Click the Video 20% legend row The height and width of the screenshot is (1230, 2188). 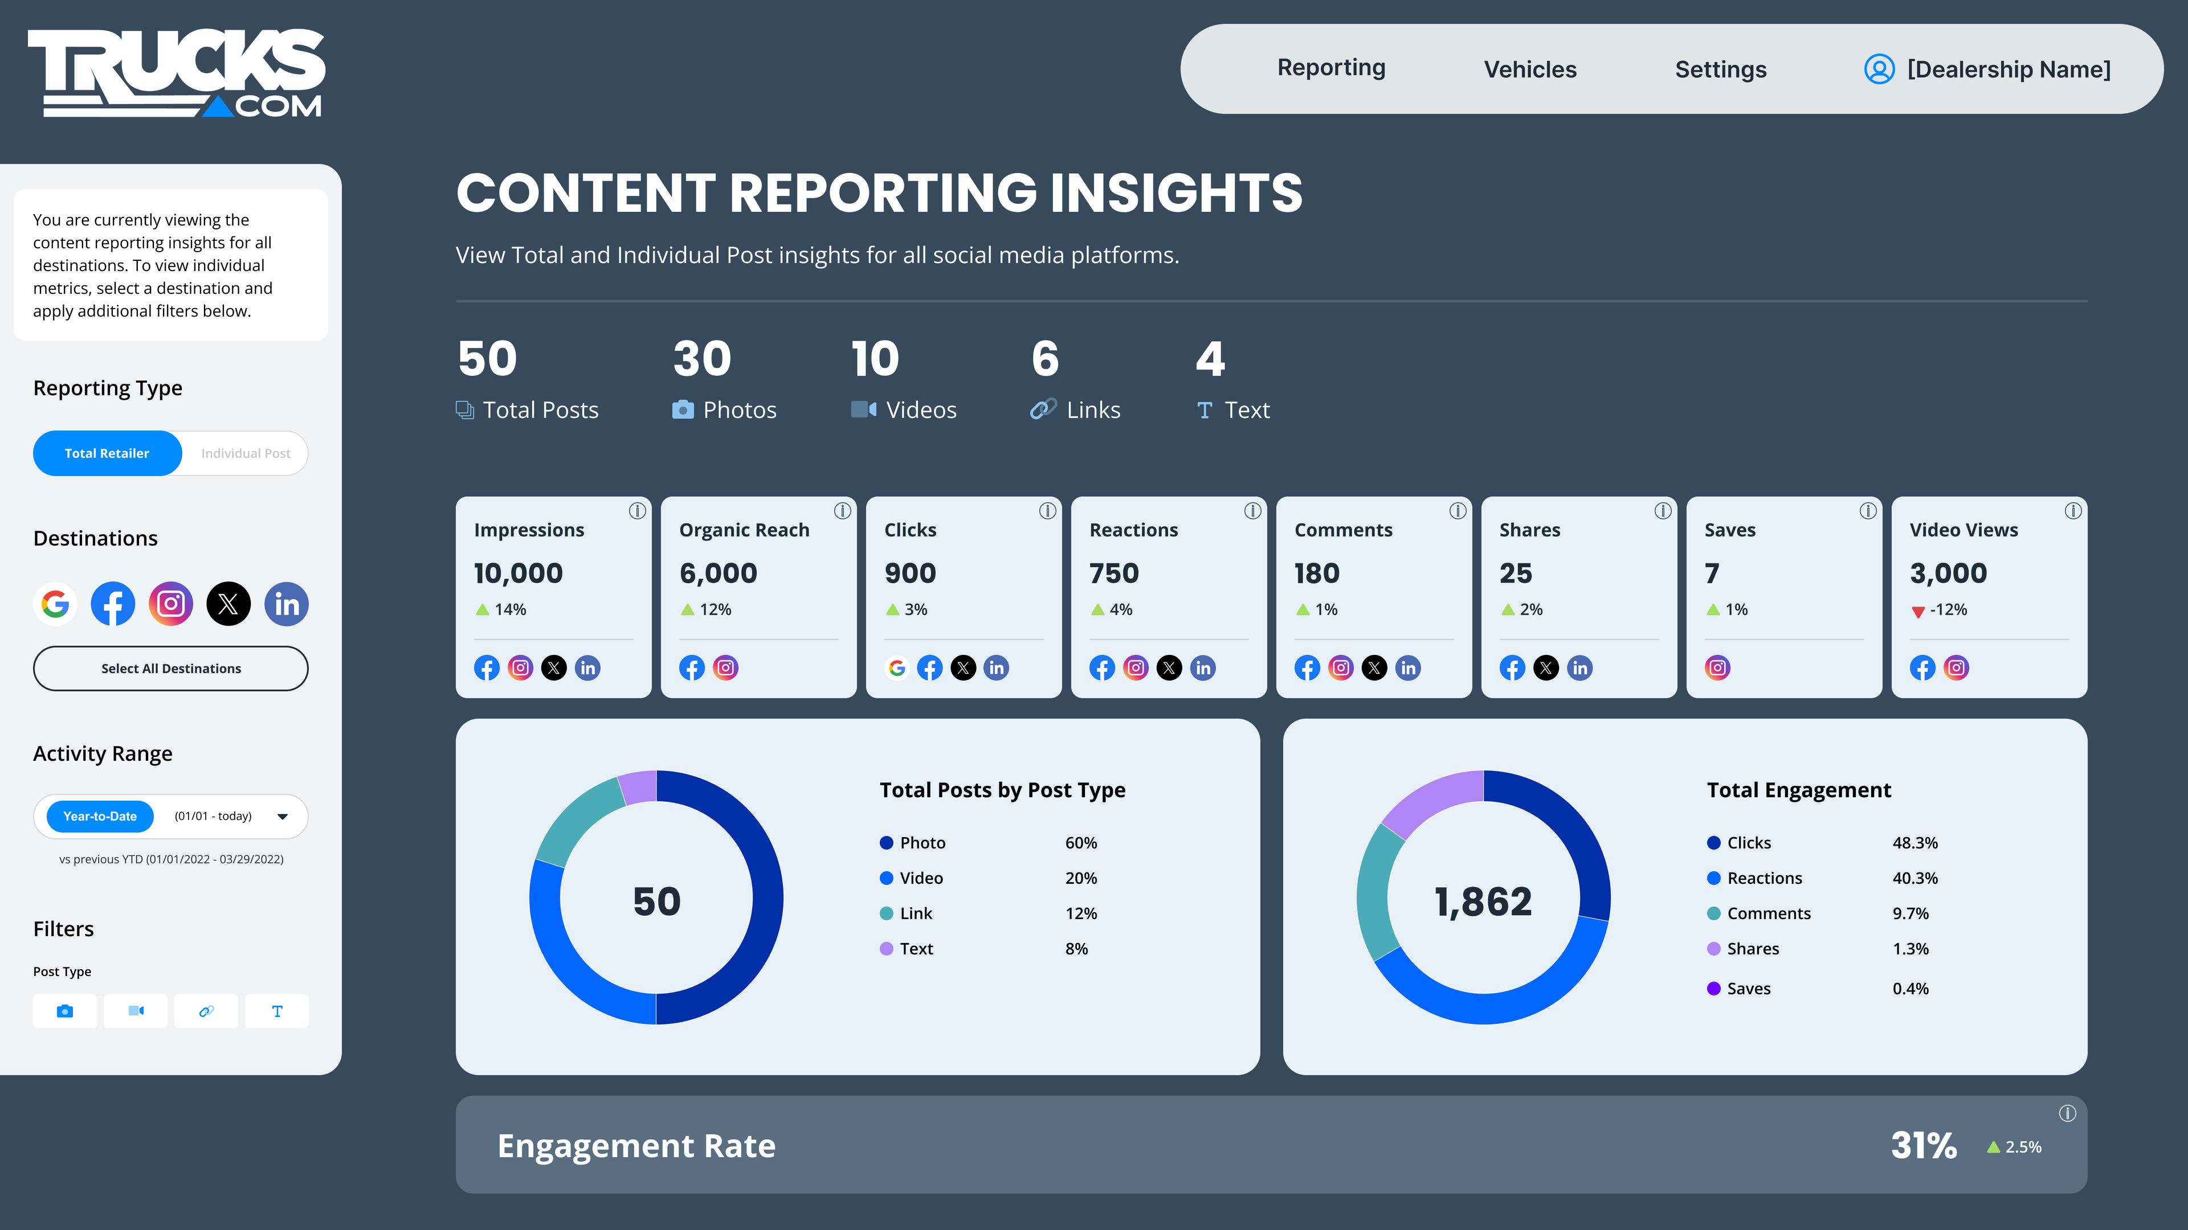(989, 879)
